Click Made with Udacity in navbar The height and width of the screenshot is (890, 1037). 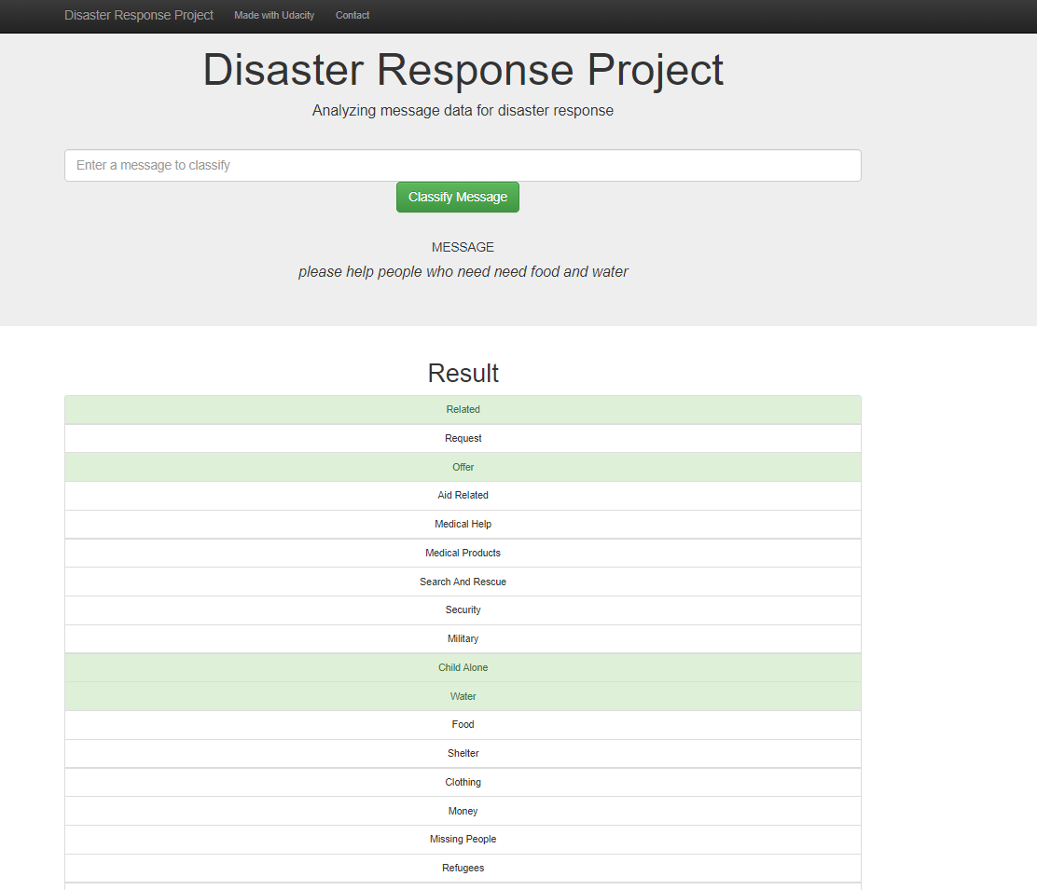[273, 16]
